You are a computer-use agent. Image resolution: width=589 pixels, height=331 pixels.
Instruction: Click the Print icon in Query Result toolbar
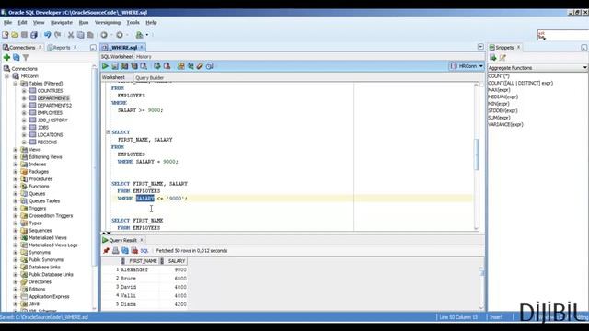coord(116,251)
